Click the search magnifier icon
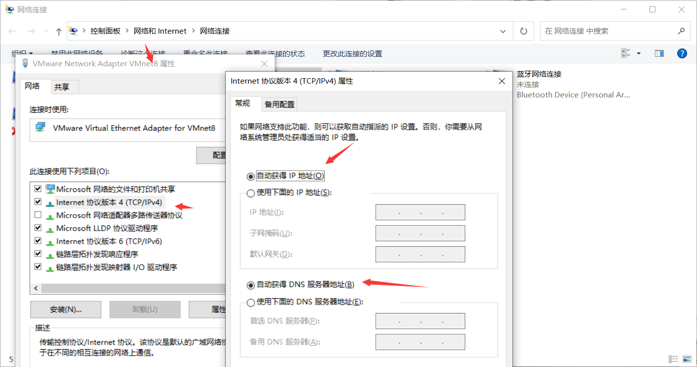The height and width of the screenshot is (367, 697). [681, 31]
